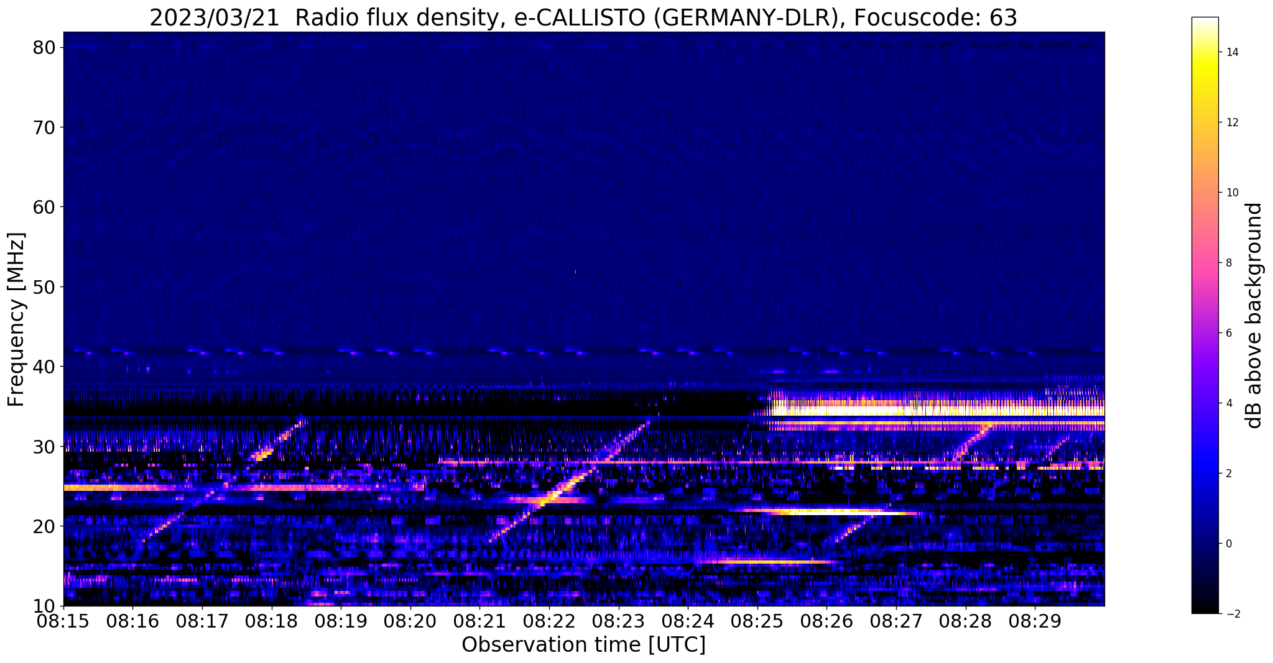Click the 08:27 time tick label
Viewport: 1273px width, 663px height.
pyautogui.click(x=896, y=621)
